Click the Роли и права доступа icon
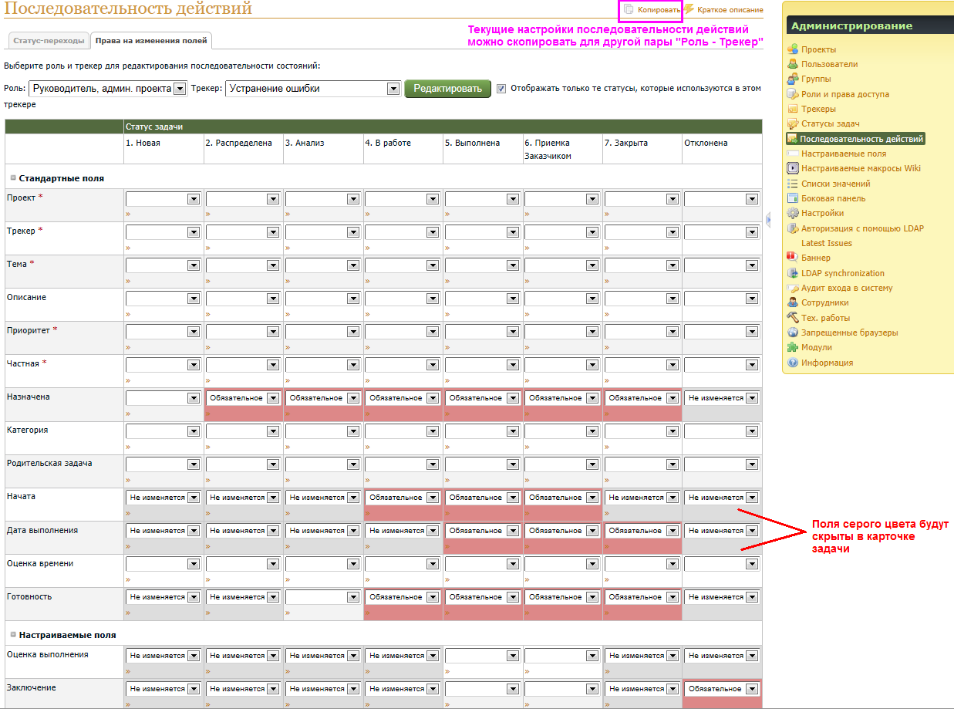The image size is (954, 709). 793,94
